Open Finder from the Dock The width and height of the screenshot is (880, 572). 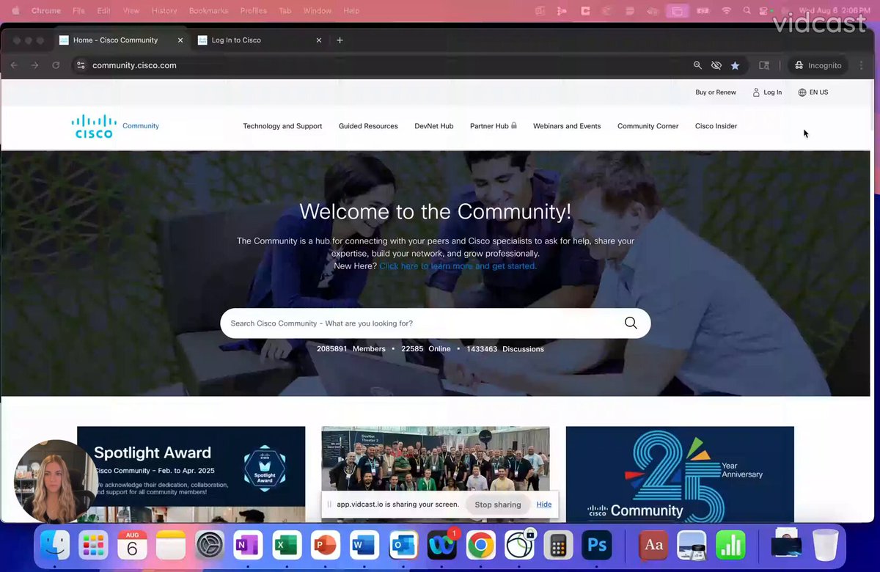[x=54, y=545]
